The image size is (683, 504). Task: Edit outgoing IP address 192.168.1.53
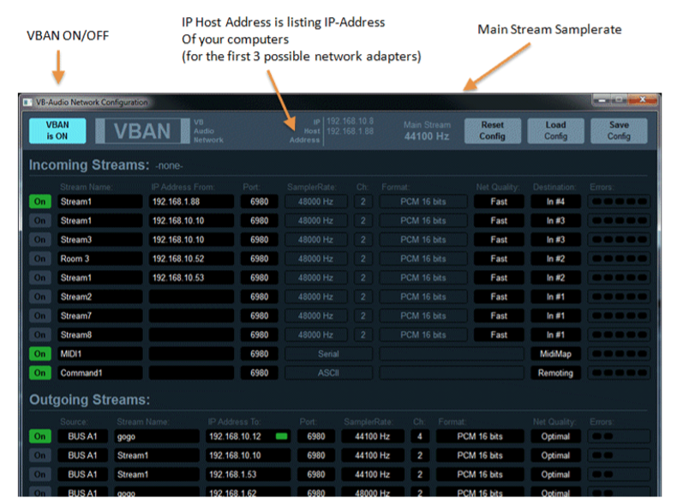tap(248, 474)
